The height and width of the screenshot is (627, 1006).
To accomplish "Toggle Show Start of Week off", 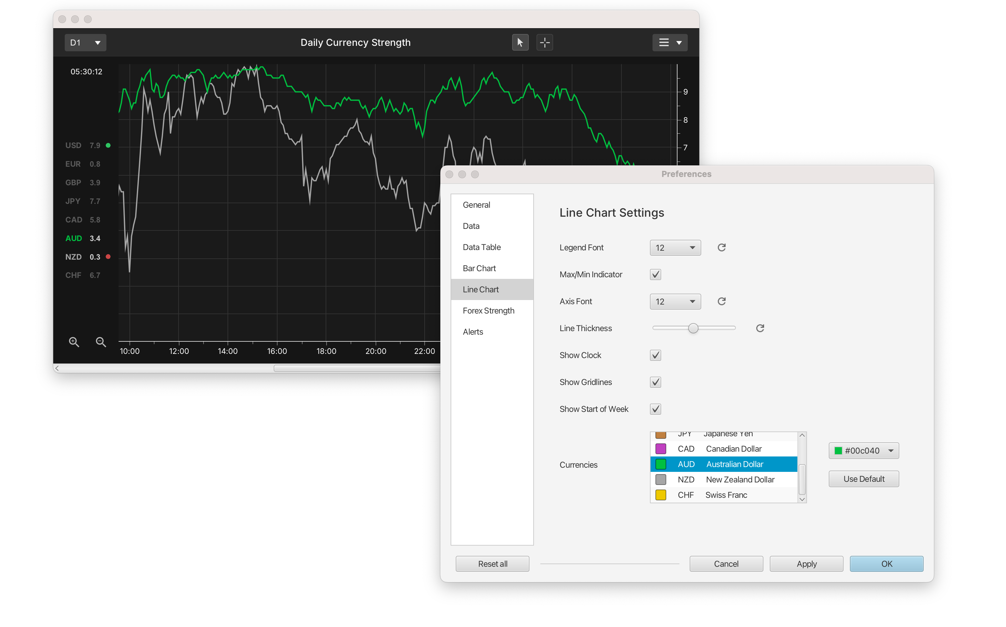I will point(655,409).
